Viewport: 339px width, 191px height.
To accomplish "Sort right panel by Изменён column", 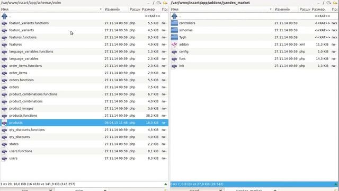I will [x=286, y=10].
